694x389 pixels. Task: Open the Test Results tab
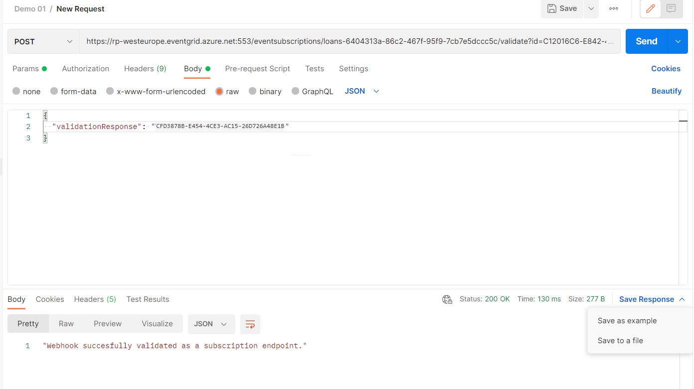(148, 299)
